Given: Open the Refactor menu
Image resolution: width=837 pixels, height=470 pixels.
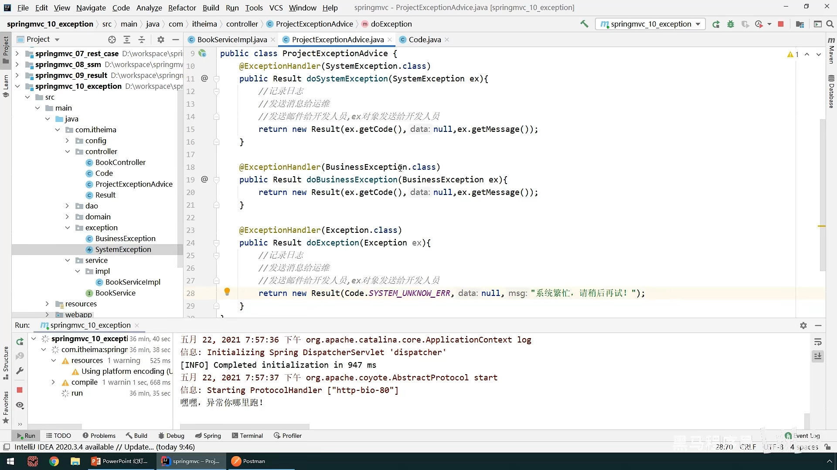Looking at the screenshot, I should (182, 8).
